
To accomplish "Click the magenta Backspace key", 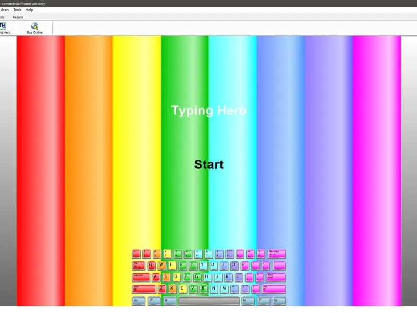I will tap(277, 254).
